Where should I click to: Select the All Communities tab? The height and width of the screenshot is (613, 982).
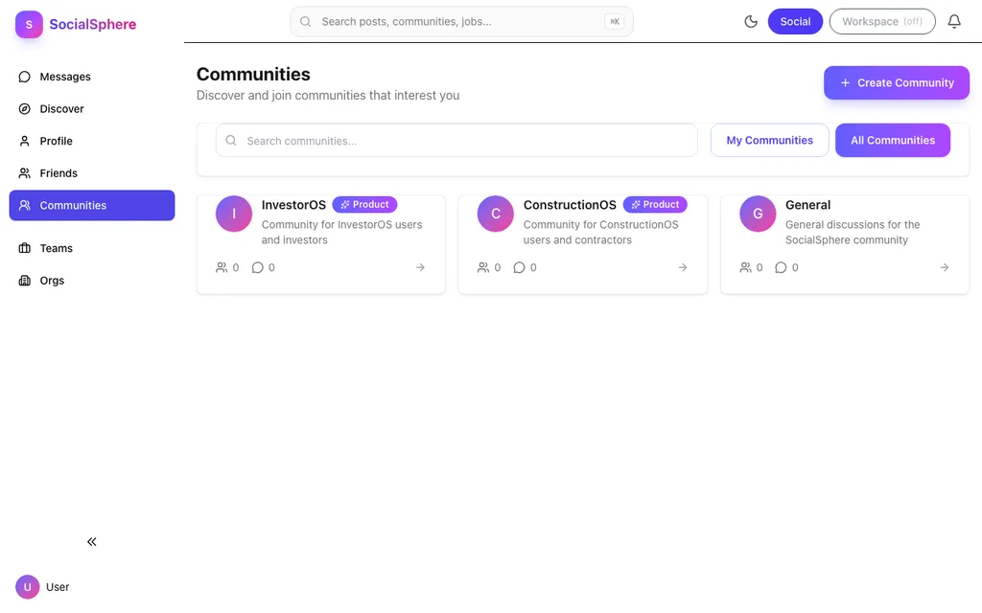(x=893, y=141)
